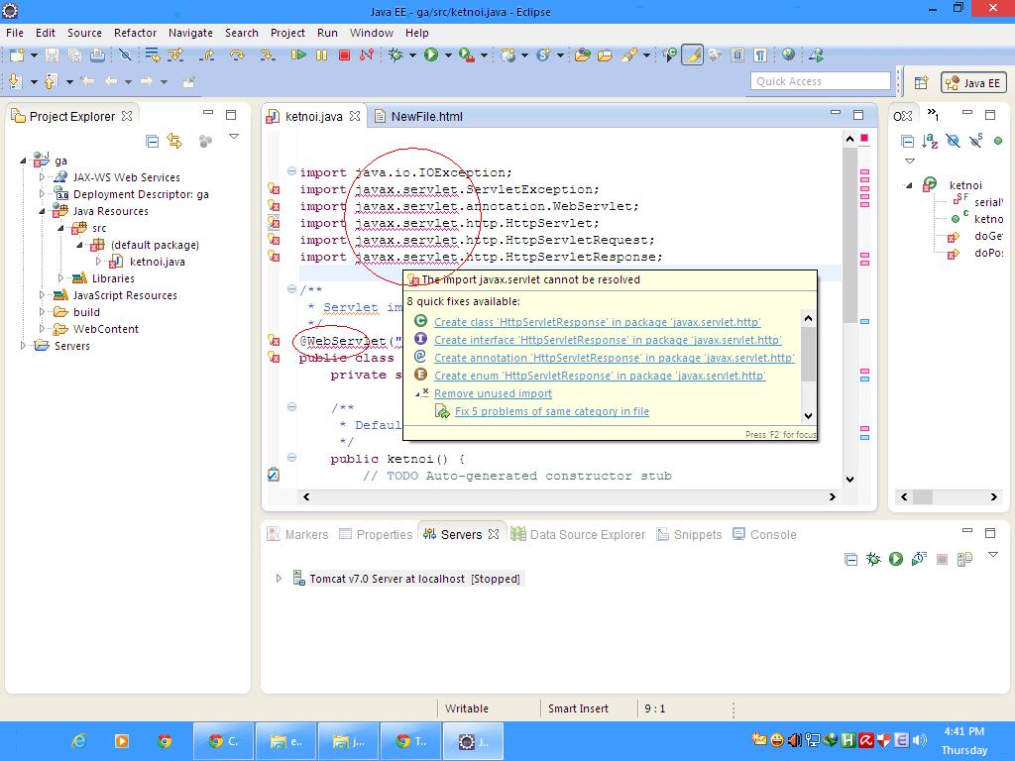This screenshot has width=1015, height=761.
Task: Click 'Create interface HttpServletResponse' quick fix link
Action: click(x=608, y=340)
